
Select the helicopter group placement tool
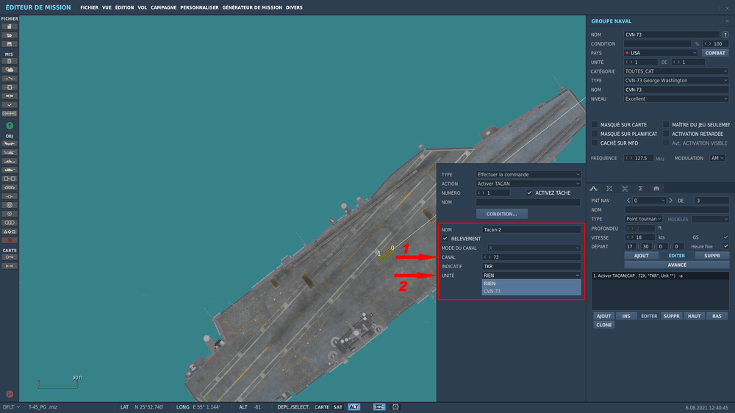tap(10, 152)
